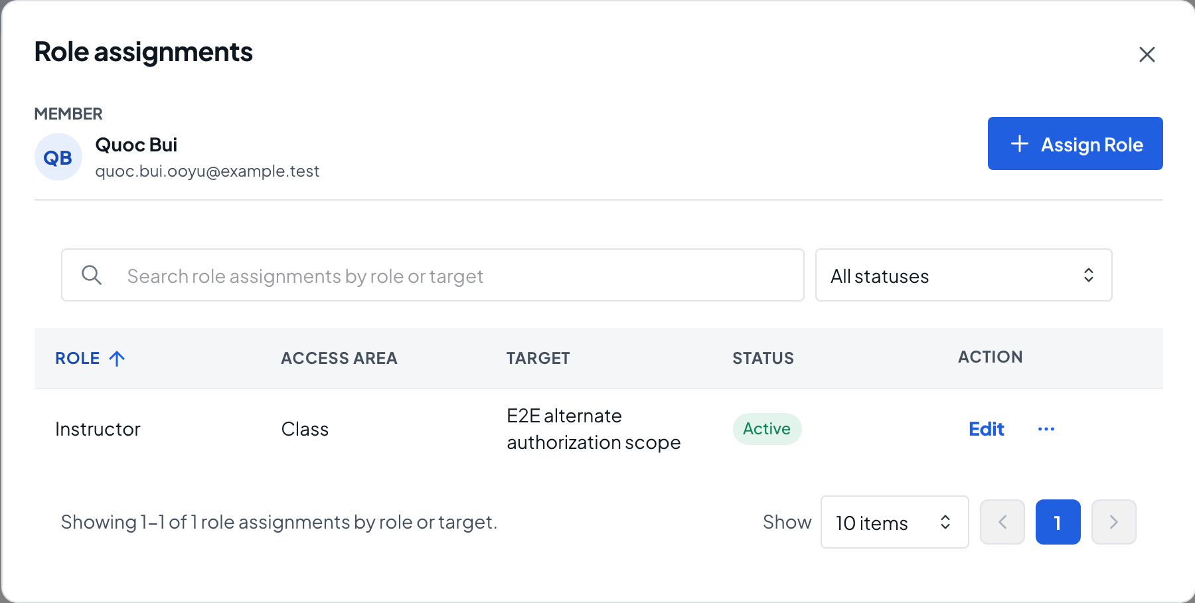This screenshot has height=603, width=1195.
Task: Click the E2E alternate authorization scope target
Action: [594, 429]
